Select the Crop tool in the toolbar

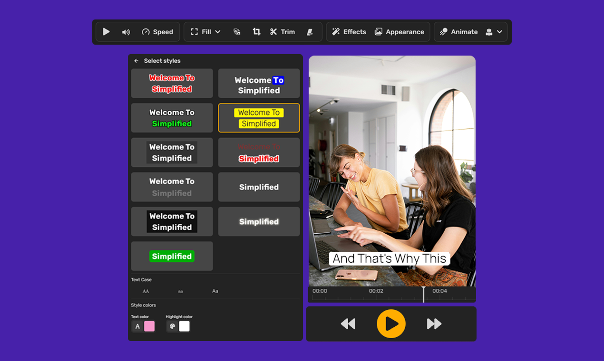pyautogui.click(x=257, y=31)
